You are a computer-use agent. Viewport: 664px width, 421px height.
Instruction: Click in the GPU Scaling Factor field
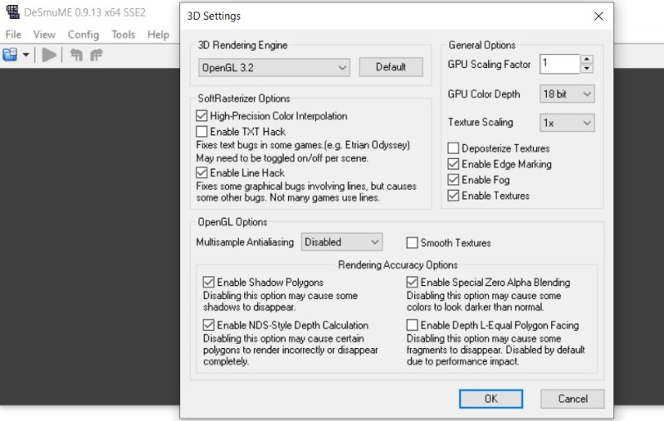point(559,64)
